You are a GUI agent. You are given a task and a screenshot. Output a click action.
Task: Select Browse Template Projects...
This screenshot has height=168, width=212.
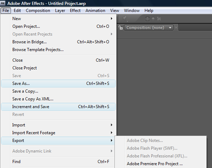pyautogui.click(x=58, y=50)
